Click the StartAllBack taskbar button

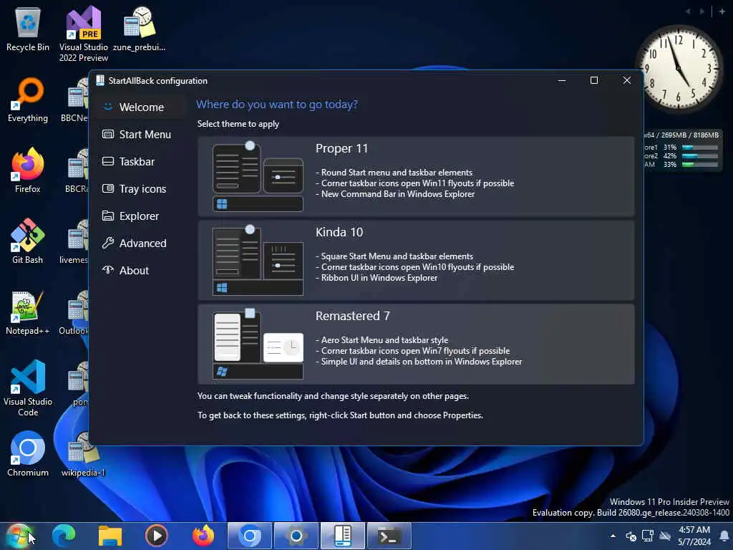pyautogui.click(x=343, y=536)
